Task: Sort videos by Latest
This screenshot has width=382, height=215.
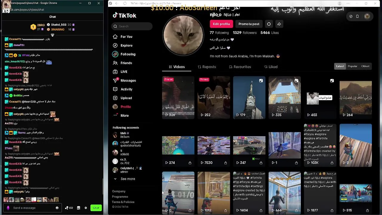Action: pos(340,66)
